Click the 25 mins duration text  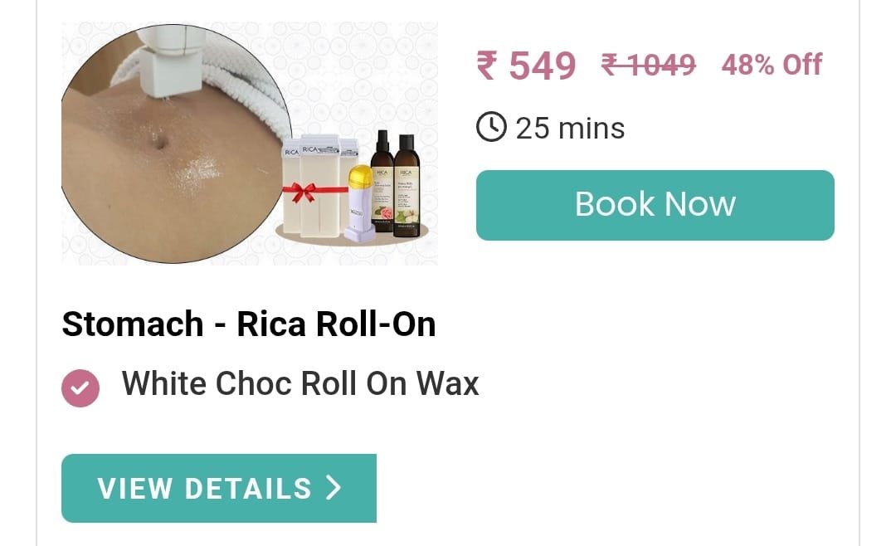pyautogui.click(x=570, y=128)
